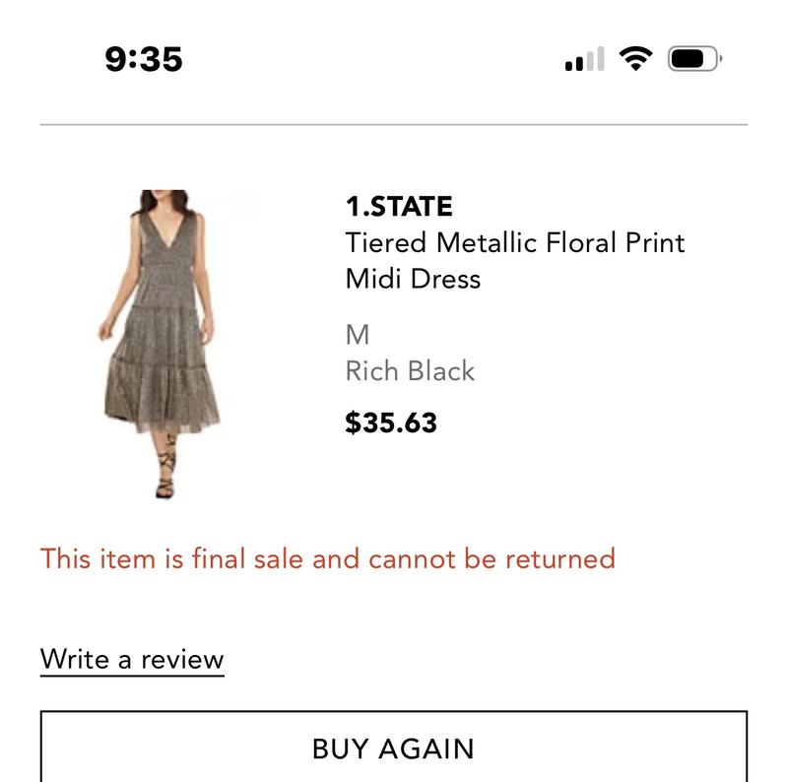This screenshot has width=788, height=782.
Task: Tap the cellular signal strength icon
Action: coord(584,59)
